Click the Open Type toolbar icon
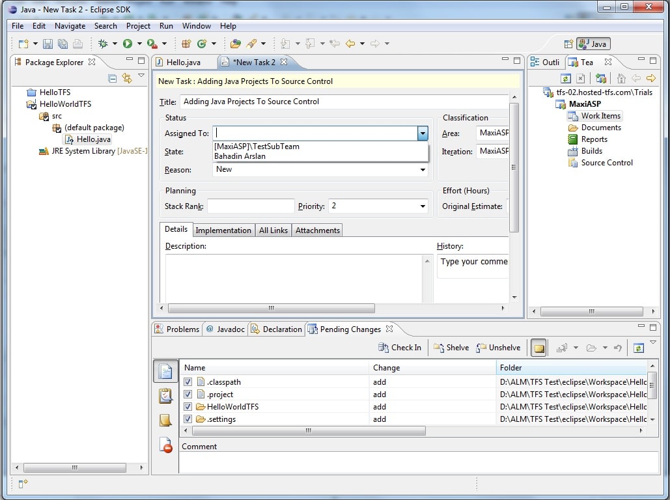The height and width of the screenshot is (500, 670). tap(236, 44)
